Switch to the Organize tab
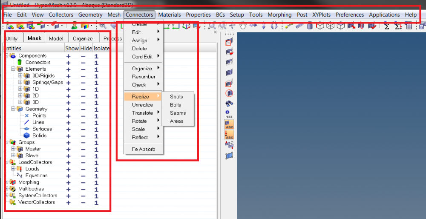Viewport: 426px width, 219px height. (83, 39)
